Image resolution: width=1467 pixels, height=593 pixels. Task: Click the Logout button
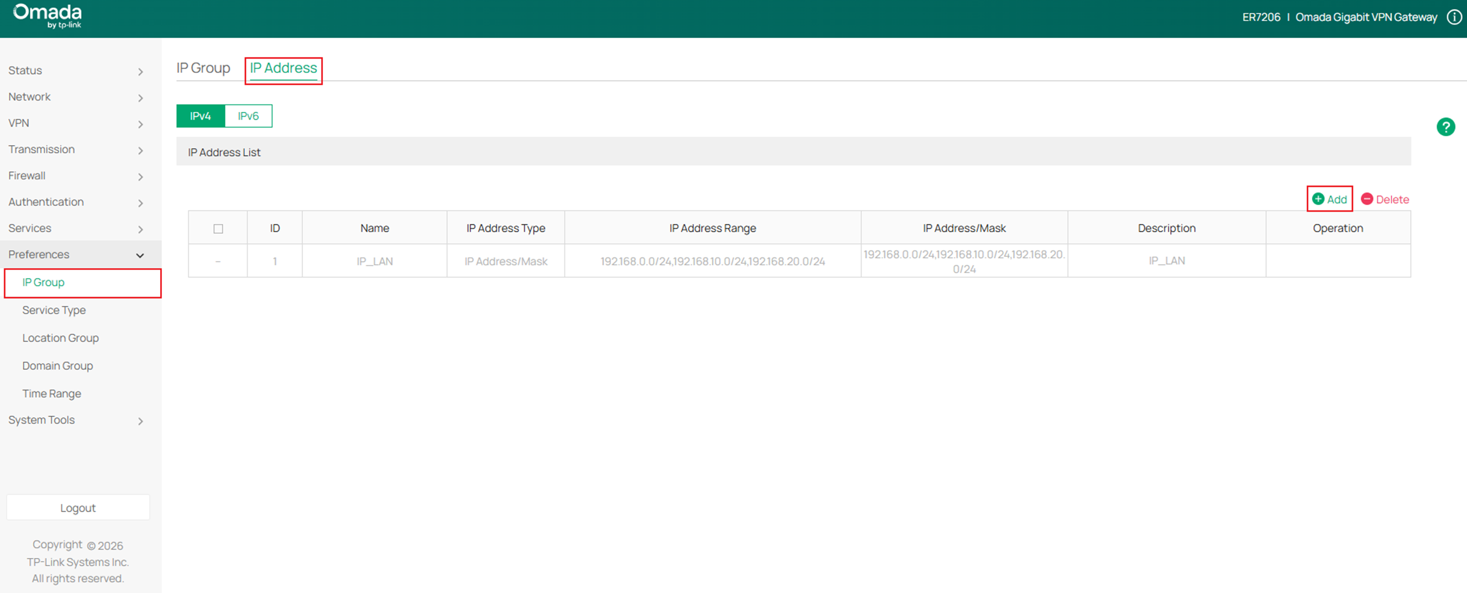[77, 507]
